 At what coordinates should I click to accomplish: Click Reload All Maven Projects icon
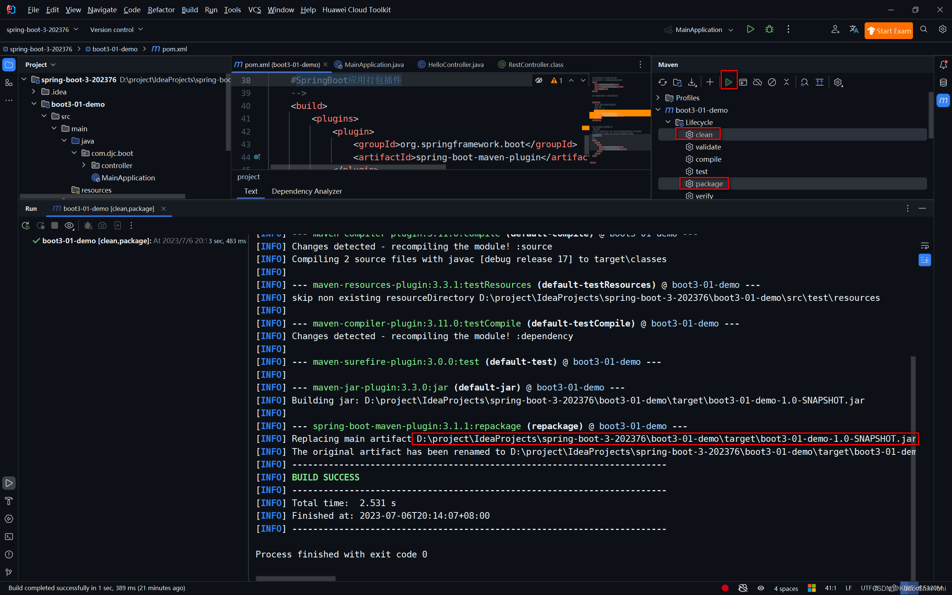pos(662,82)
